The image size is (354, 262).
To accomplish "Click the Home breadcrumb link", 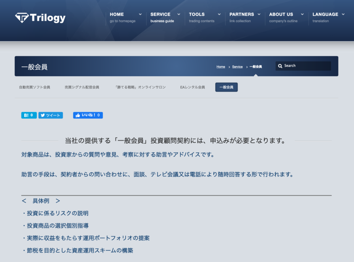I will coord(221,67).
